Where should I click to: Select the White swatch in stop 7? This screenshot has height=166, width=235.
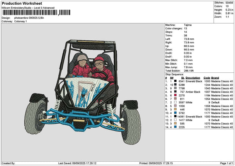pos(175,102)
